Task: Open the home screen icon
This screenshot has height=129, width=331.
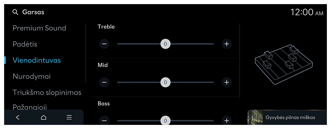Action: click(43, 117)
